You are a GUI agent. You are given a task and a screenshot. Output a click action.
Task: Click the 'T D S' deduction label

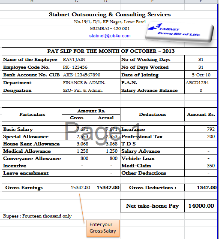coord(129,144)
